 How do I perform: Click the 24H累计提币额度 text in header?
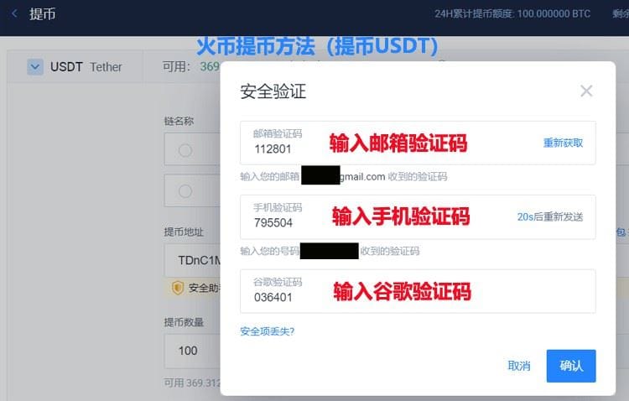[512, 14]
